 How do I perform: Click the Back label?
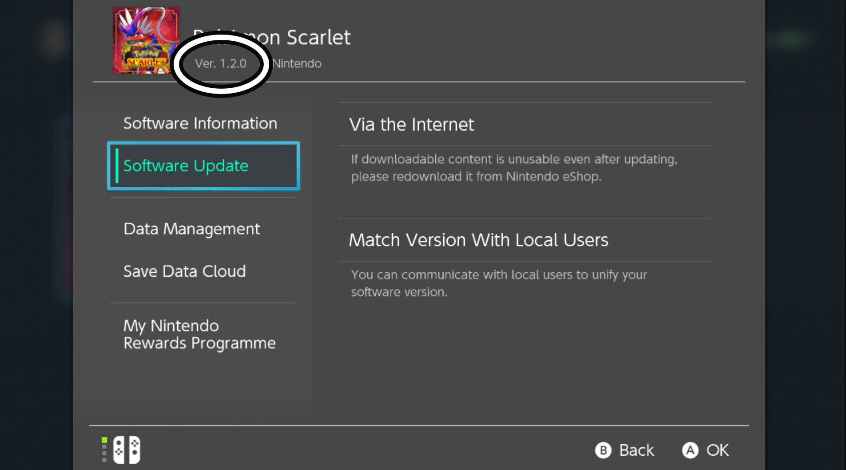coord(636,450)
